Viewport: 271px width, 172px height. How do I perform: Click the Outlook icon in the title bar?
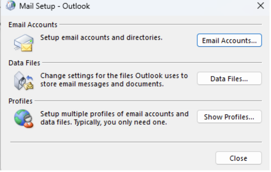(11, 6)
